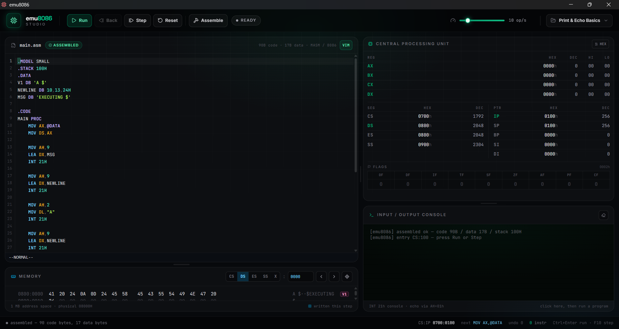Click next MOV AX,@DATA status entry

[x=481, y=323]
